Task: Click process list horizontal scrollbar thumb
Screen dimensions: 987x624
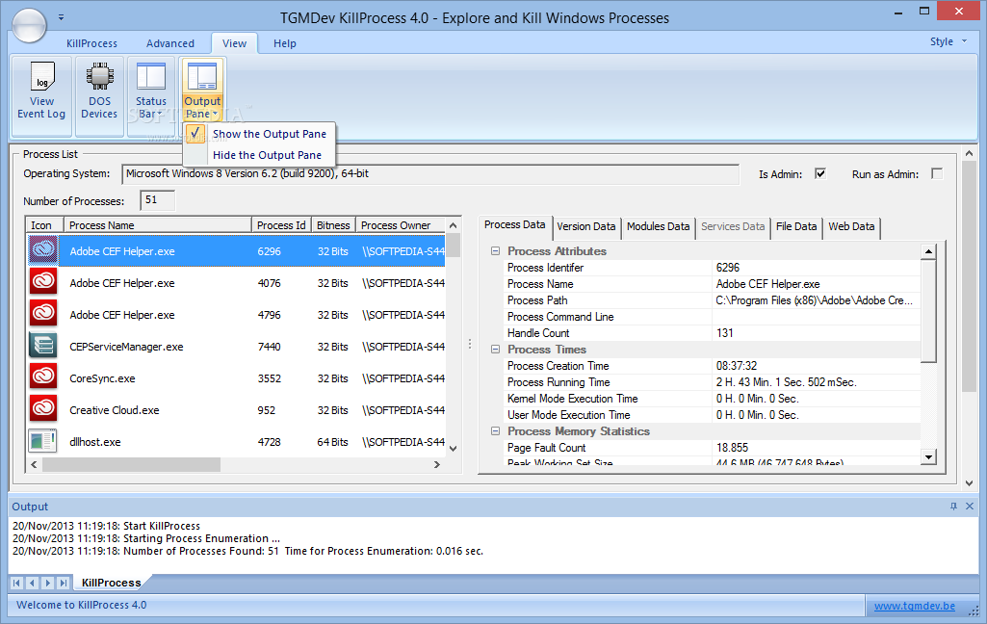Action: click(131, 465)
